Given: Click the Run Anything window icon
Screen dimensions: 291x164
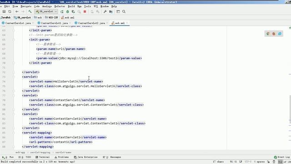Looking at the screenshot, I should [x=118, y=11].
